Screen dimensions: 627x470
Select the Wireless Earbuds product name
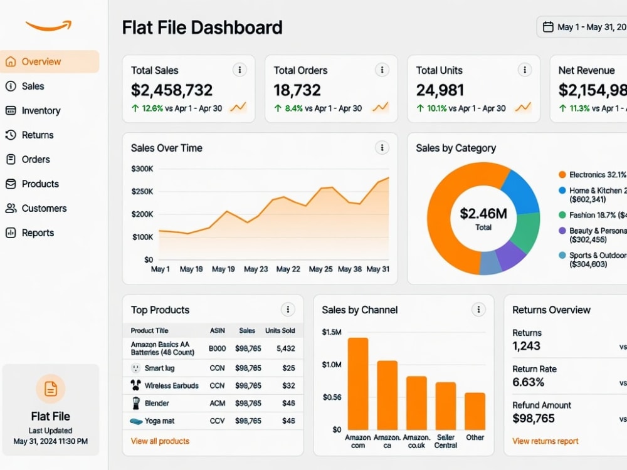[x=171, y=385]
